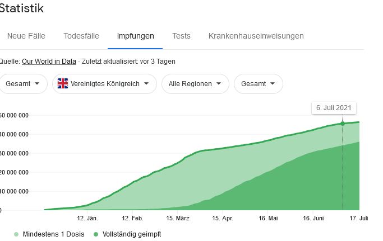The height and width of the screenshot is (241, 383).
Task: Click the 15. März axis label
Action: pos(178,218)
